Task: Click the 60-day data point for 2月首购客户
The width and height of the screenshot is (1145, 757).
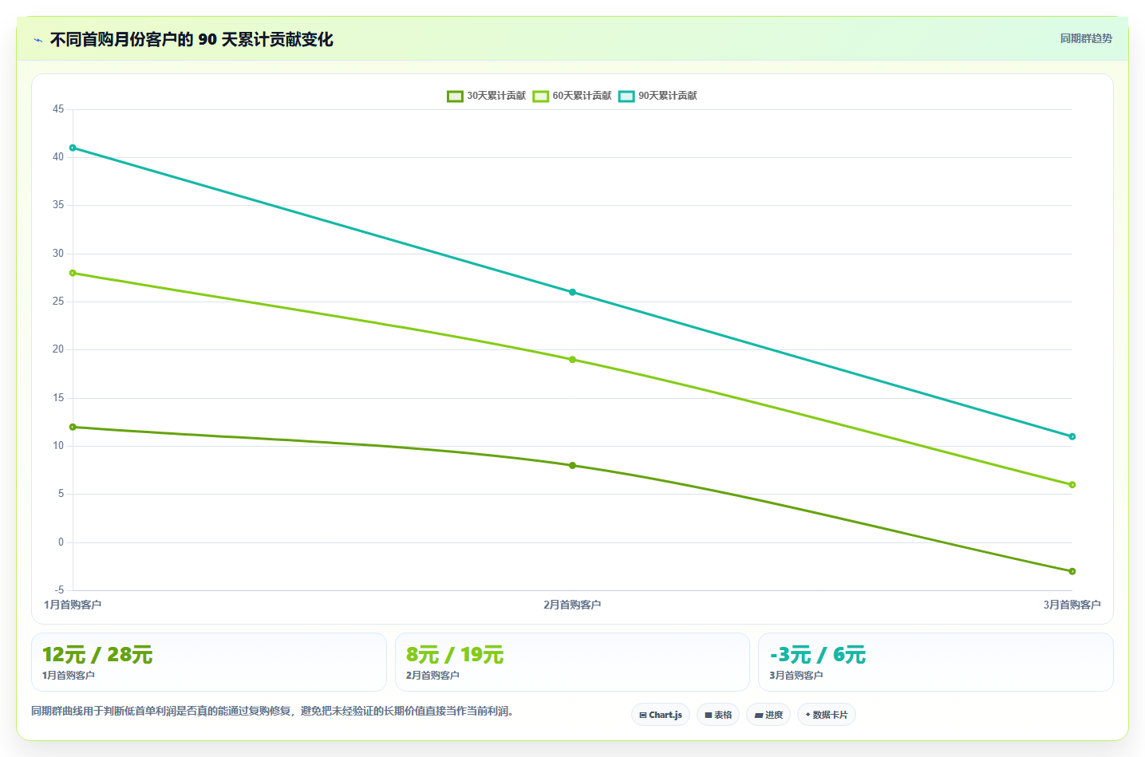Action: tap(572, 360)
